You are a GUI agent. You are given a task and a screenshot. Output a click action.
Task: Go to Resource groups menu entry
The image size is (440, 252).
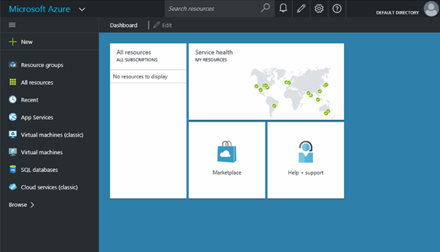(42, 65)
